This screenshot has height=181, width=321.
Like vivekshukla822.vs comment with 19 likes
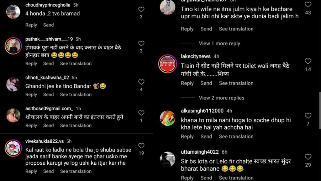pos(141,146)
